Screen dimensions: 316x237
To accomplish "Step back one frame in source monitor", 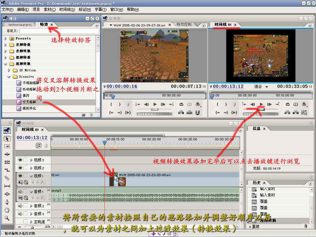I will coord(146,104).
